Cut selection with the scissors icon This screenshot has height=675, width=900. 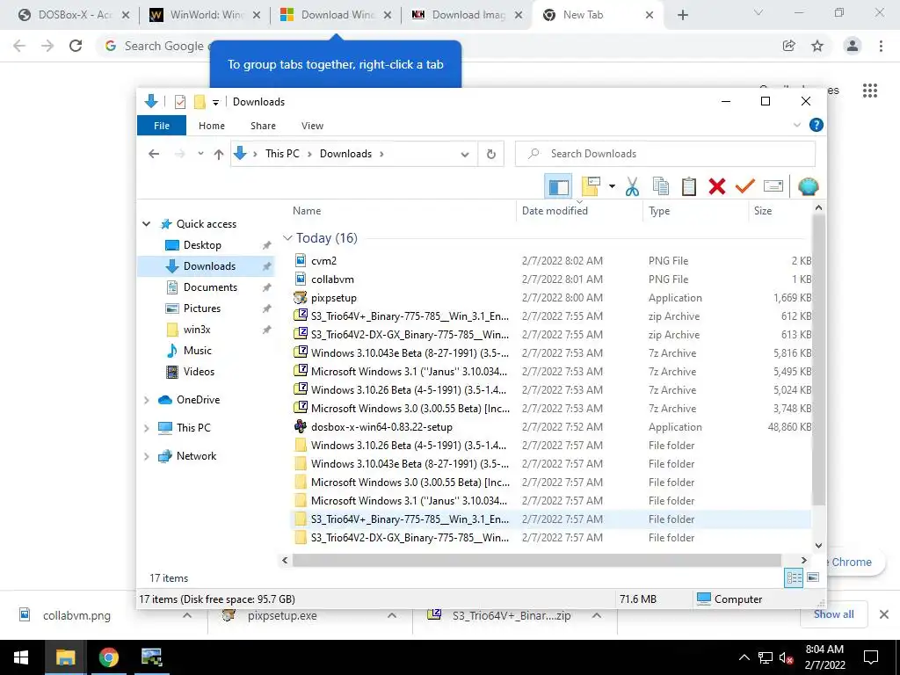coord(633,186)
